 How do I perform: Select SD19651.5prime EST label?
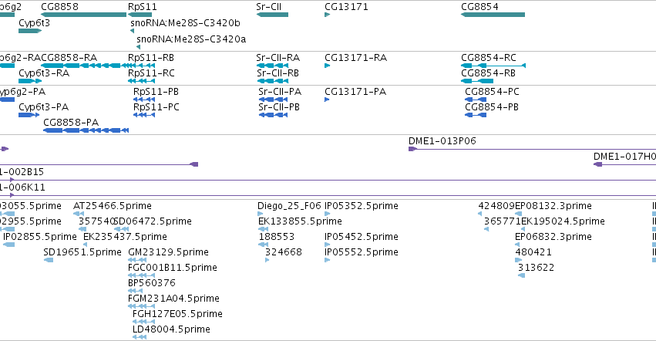(x=82, y=252)
